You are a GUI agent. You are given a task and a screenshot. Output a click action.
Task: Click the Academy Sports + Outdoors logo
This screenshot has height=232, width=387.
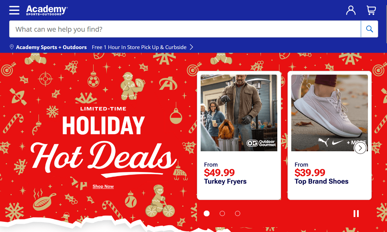(x=47, y=10)
